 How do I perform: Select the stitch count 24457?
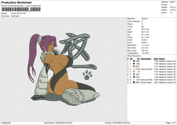(173, 2)
